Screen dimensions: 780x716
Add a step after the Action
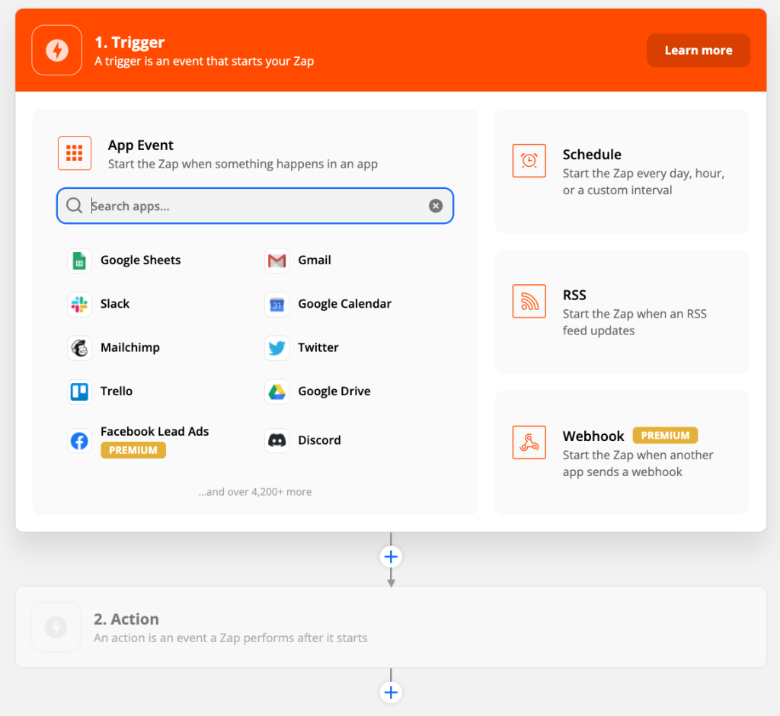pyautogui.click(x=391, y=692)
